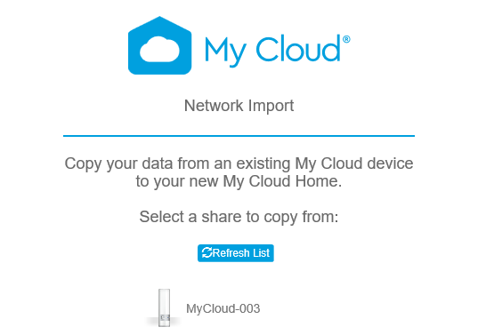Click the "Network Import" heading
Viewport: 486px width, 335px height.
click(x=239, y=106)
